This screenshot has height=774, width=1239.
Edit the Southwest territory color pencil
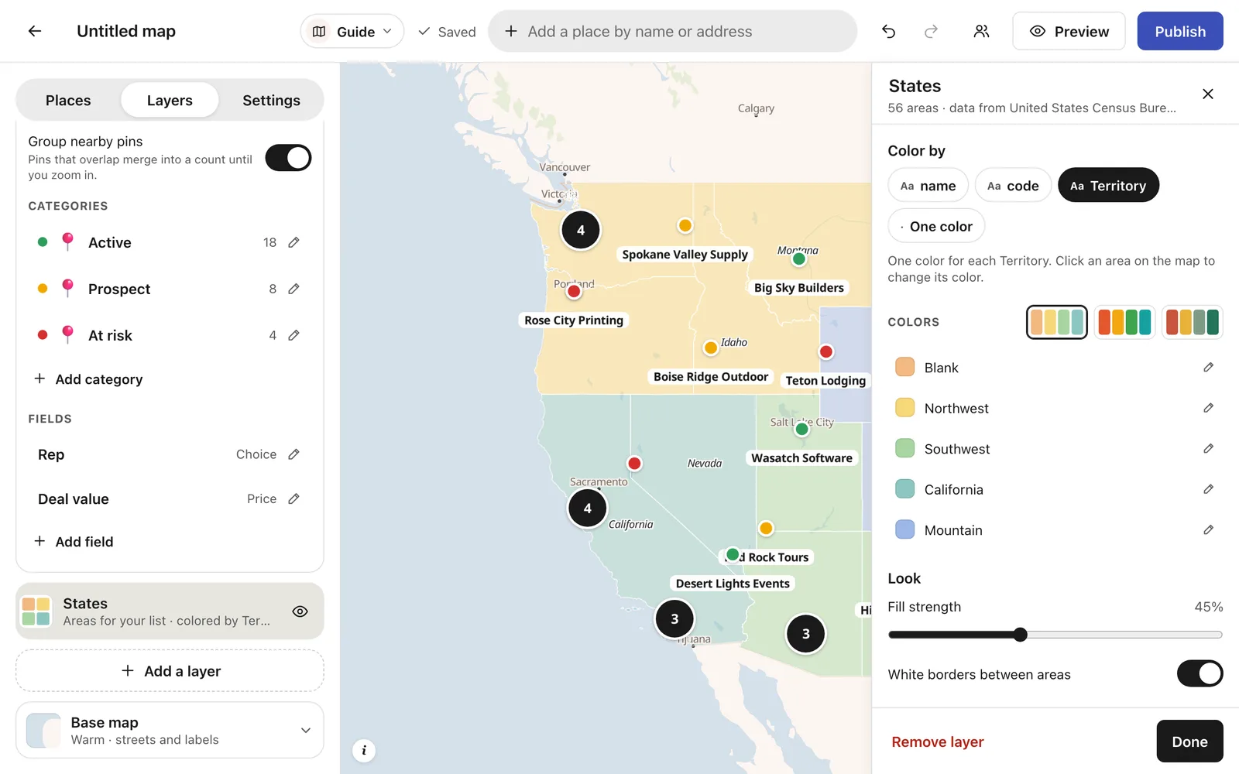pyautogui.click(x=1208, y=448)
